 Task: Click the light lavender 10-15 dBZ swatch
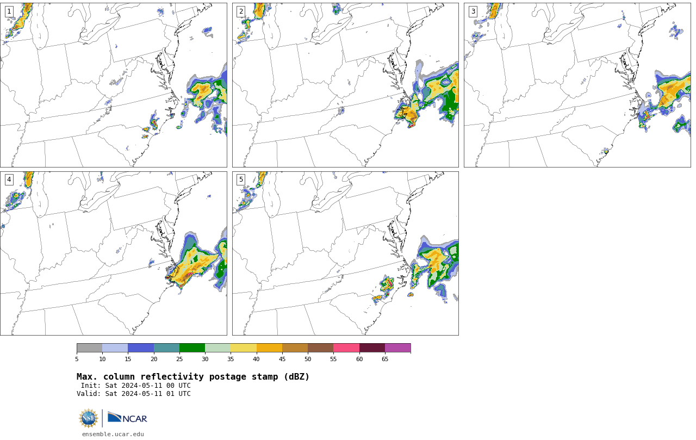coord(115,348)
